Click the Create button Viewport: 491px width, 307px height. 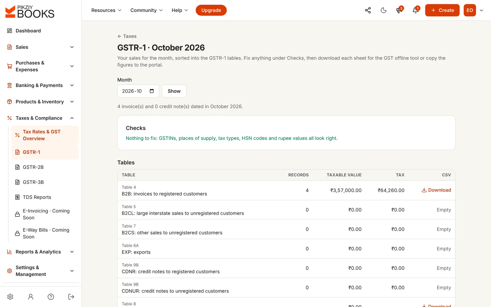pyautogui.click(x=442, y=10)
